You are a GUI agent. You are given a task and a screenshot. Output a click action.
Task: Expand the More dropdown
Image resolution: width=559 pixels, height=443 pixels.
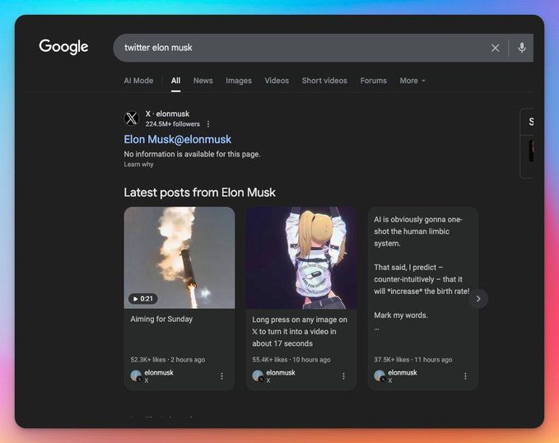tap(412, 81)
